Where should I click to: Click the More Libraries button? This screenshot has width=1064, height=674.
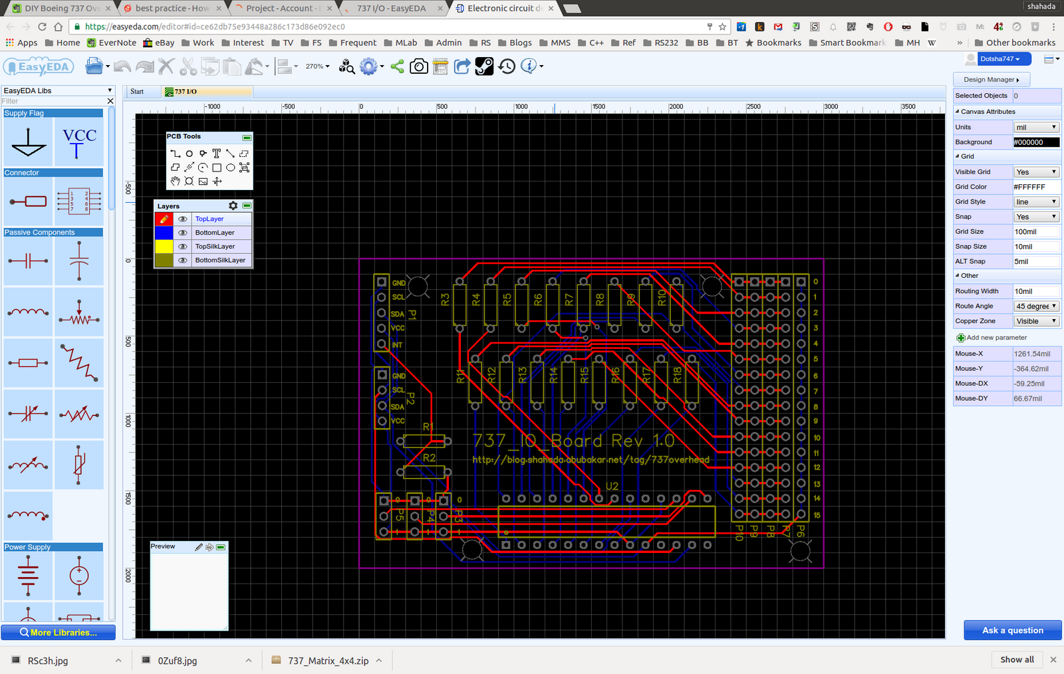click(x=59, y=633)
